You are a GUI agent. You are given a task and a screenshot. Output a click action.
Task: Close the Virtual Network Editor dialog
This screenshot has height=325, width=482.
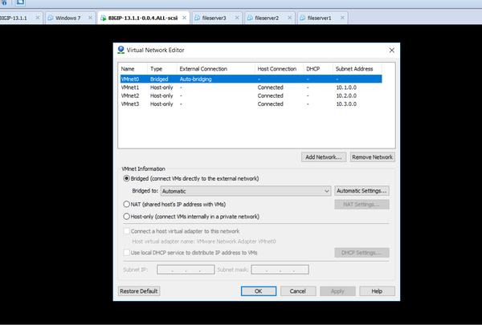coord(392,50)
